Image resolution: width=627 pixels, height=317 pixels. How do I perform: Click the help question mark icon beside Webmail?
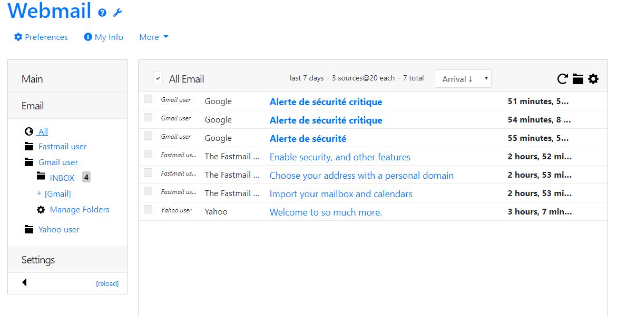coord(102,13)
